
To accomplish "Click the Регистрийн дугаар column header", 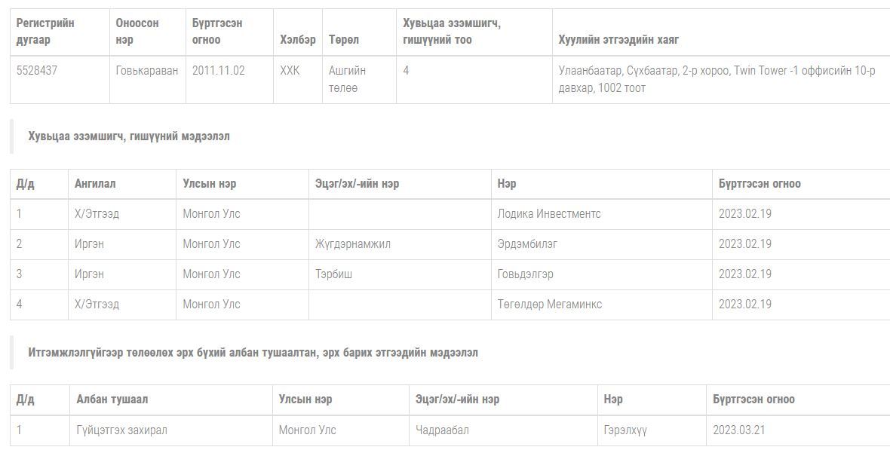I will pos(45,32).
